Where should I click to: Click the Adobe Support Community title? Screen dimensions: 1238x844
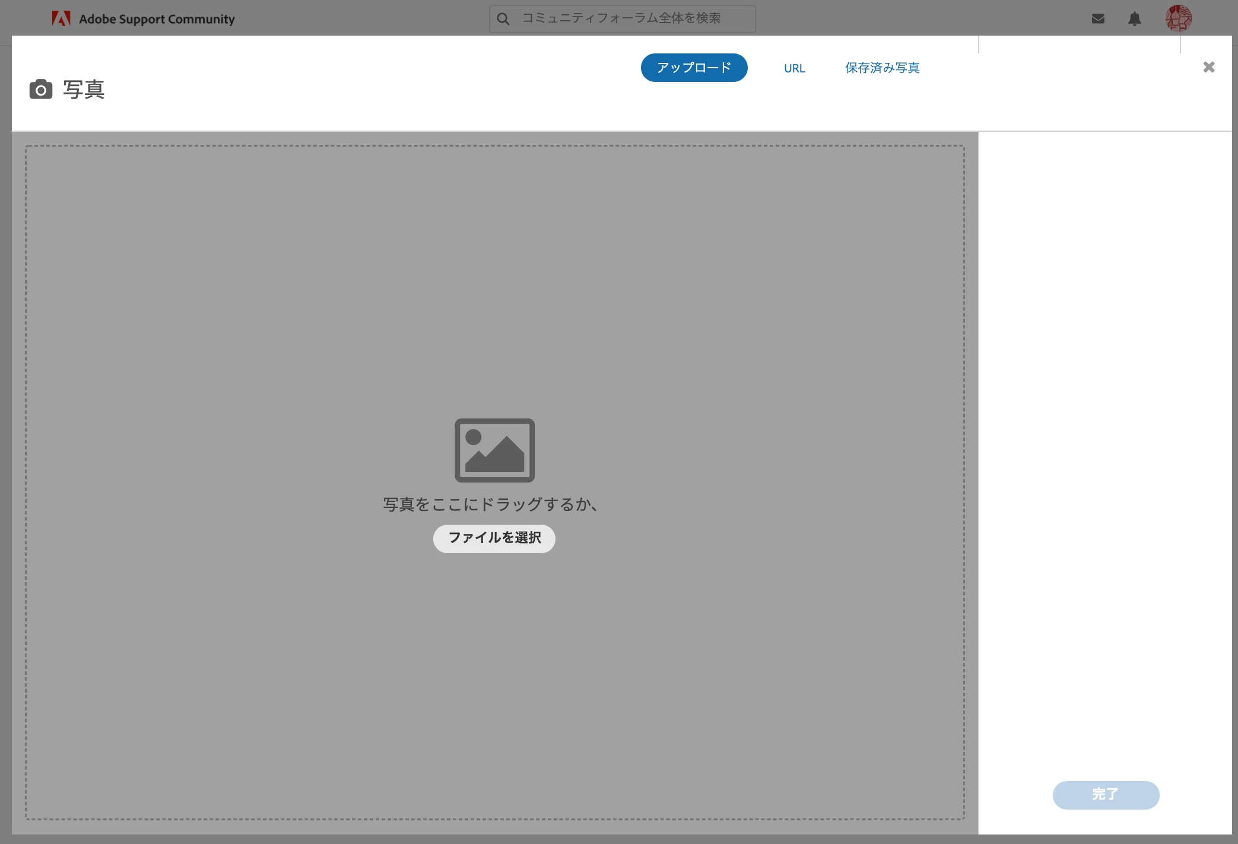pos(158,18)
